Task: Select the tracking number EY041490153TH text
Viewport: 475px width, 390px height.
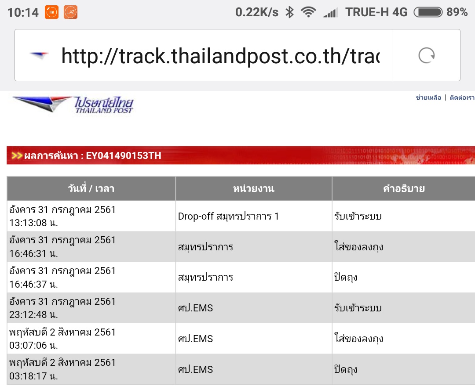Action: coord(124,155)
